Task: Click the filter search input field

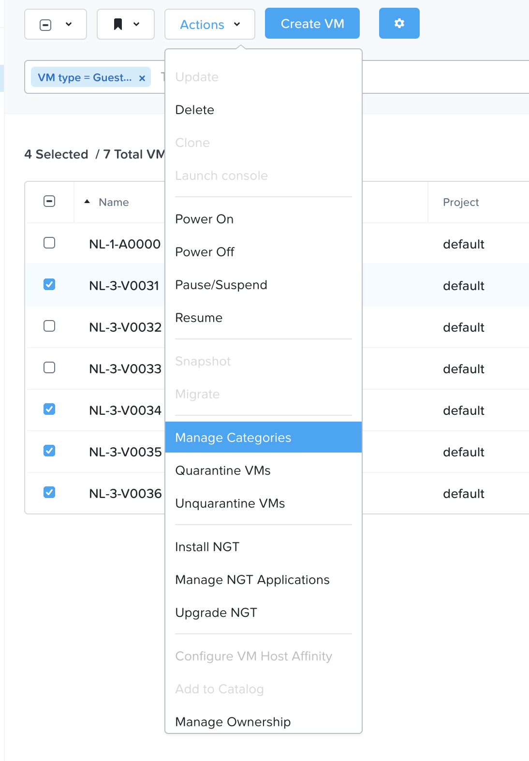Action: (x=445, y=77)
